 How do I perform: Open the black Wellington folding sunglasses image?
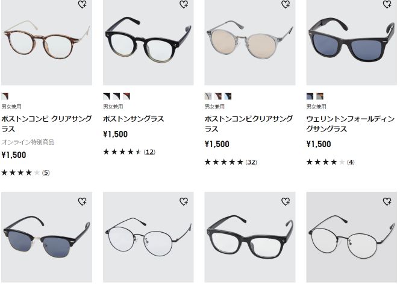[352, 42]
